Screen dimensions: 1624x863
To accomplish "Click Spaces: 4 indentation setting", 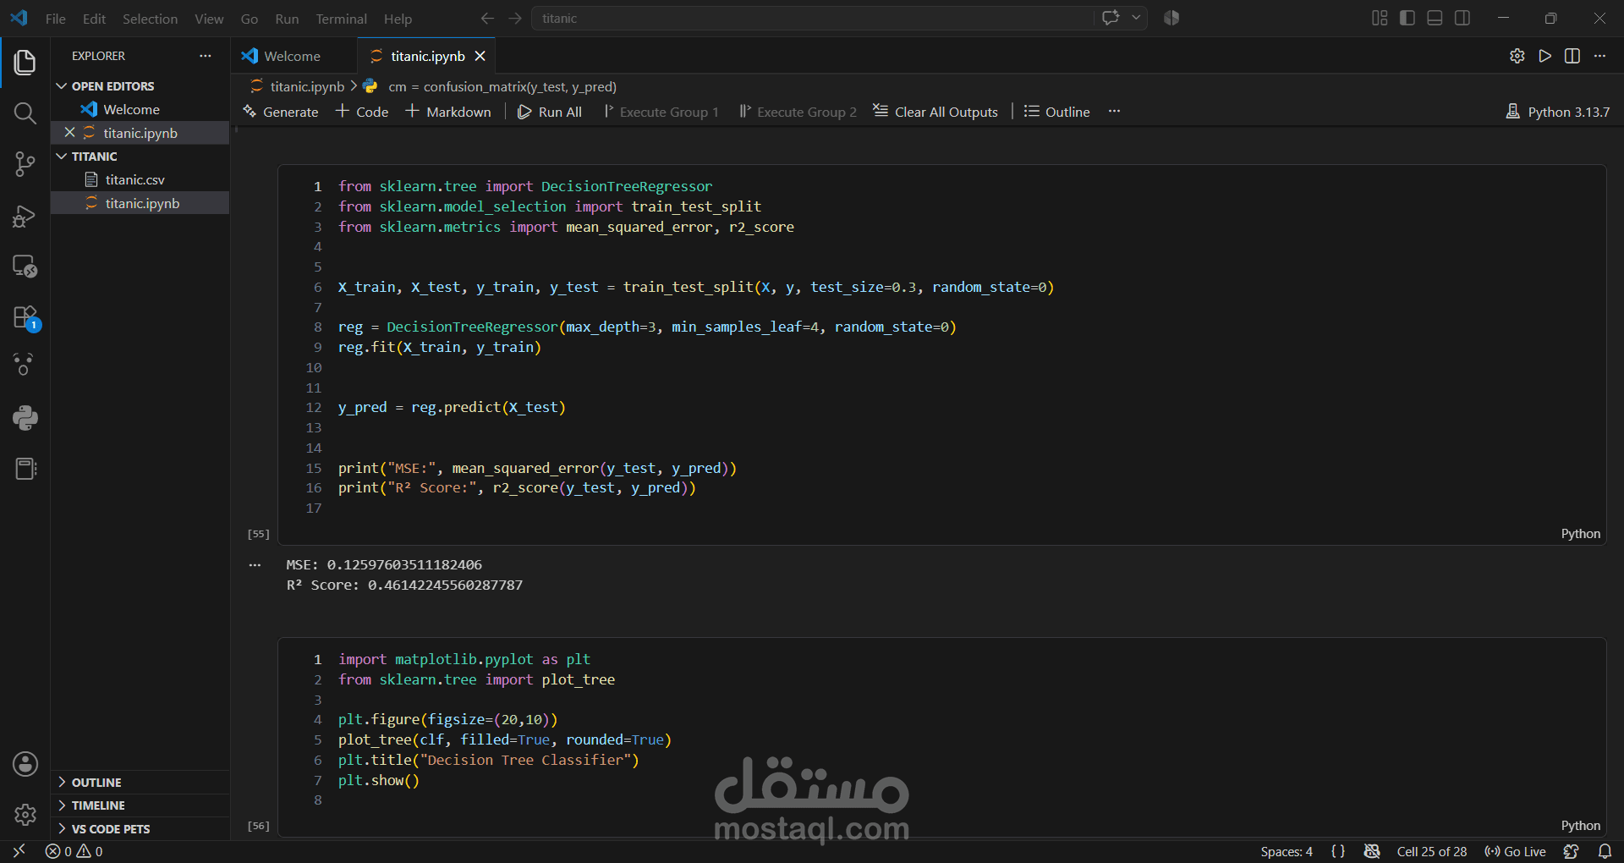I will (x=1287, y=851).
